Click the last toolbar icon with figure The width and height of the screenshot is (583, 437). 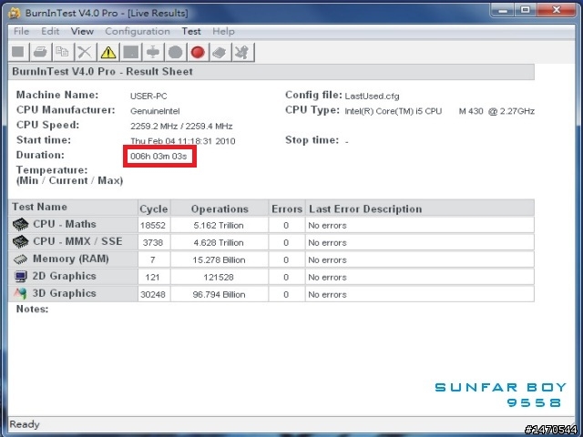pos(243,52)
